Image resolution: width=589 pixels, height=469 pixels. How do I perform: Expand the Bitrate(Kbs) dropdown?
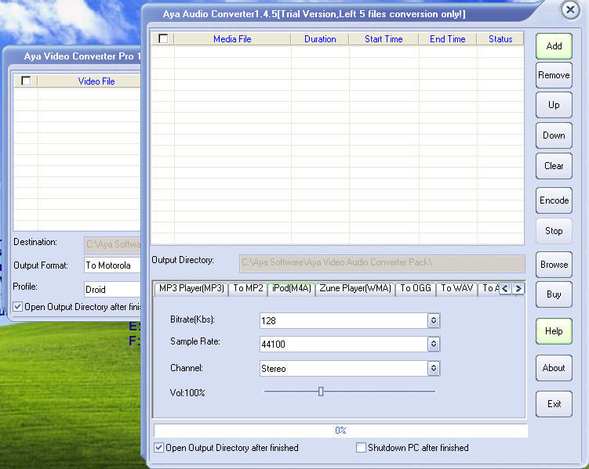434,320
